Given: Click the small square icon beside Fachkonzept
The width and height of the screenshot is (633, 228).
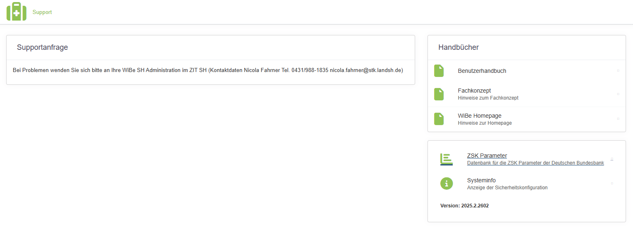Looking at the screenshot, I should [x=618, y=94].
